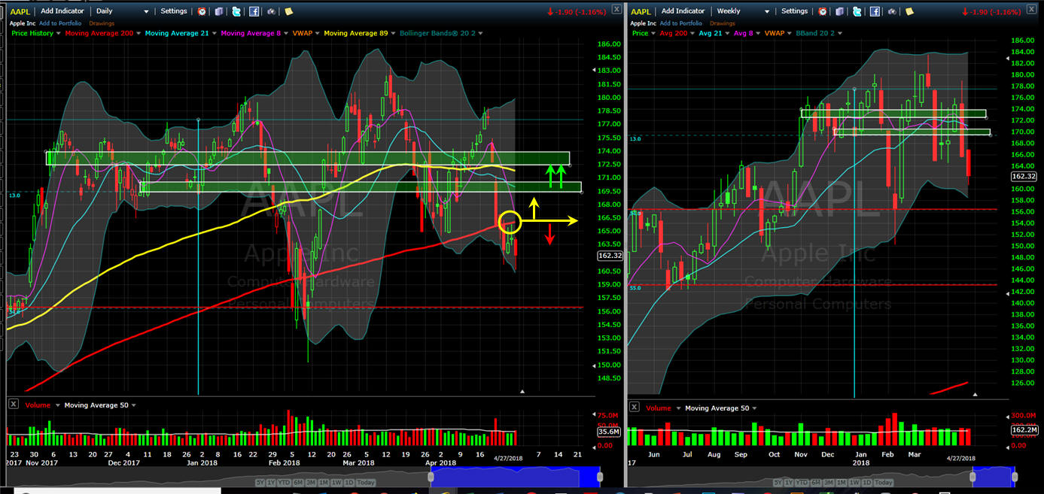Image resolution: width=1044 pixels, height=494 pixels.
Task: Click the AAPL ticker symbol in Weekly chart
Action: [641, 11]
